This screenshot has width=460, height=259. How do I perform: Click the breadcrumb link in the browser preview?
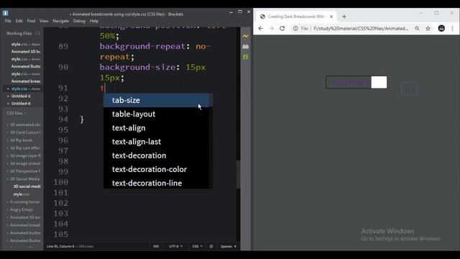tap(350, 83)
